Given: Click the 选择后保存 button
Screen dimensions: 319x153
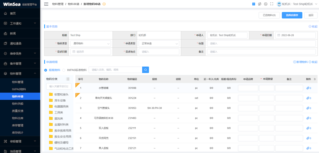Looking at the screenshot, I should 292,15.
